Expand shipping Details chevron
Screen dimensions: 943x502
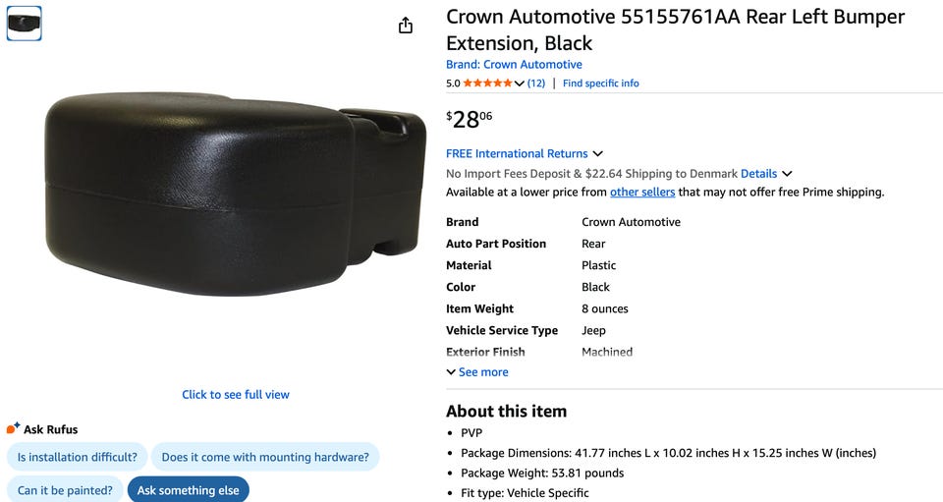(787, 174)
